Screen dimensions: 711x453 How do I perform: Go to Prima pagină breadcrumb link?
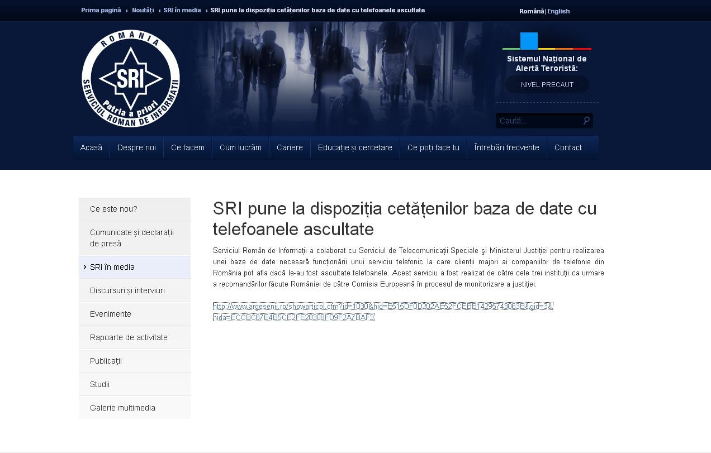point(100,10)
